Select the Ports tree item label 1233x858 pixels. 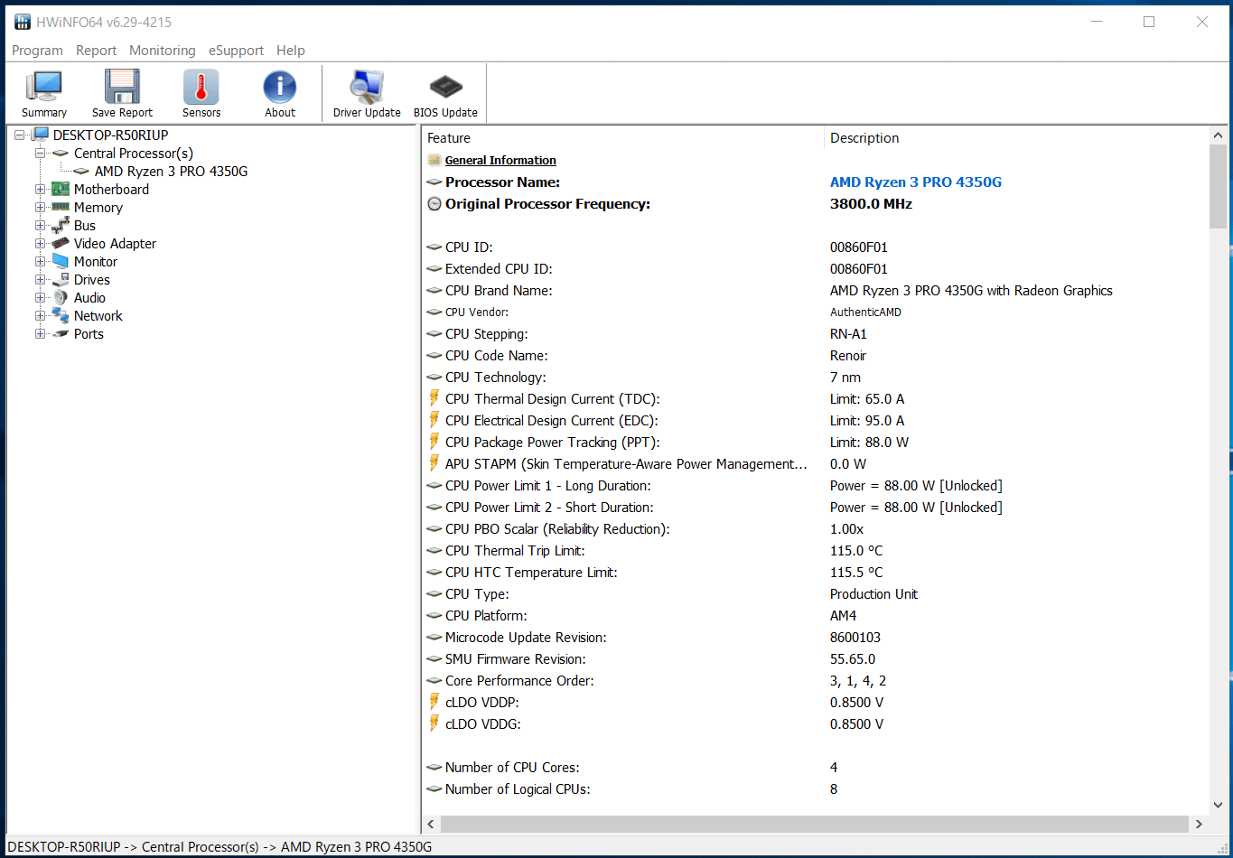89,333
